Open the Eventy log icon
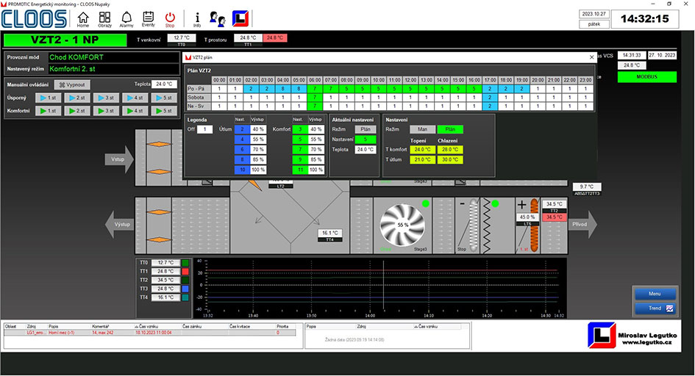Image resolution: width=695 pixels, height=376 pixels. tap(148, 18)
